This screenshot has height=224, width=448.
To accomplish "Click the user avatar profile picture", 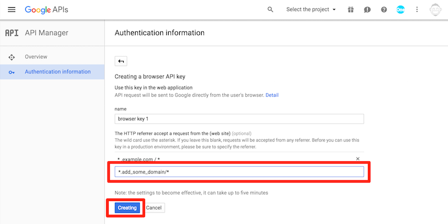I will point(435,10).
